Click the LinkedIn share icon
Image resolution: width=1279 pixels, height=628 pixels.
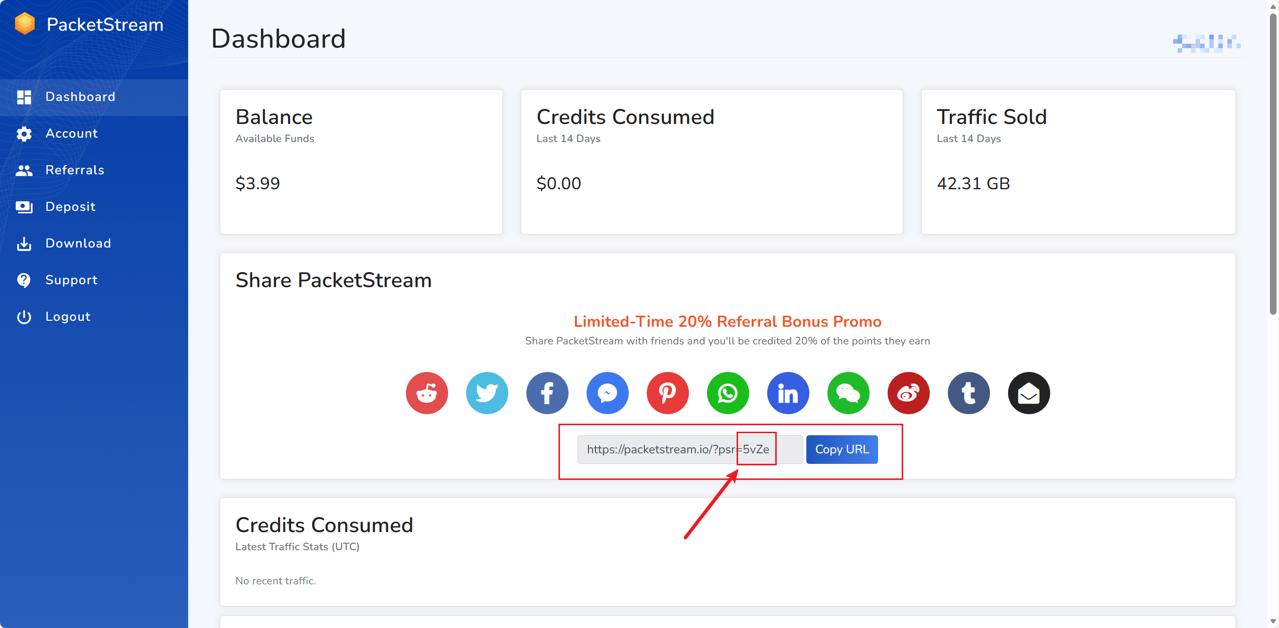[x=788, y=393]
